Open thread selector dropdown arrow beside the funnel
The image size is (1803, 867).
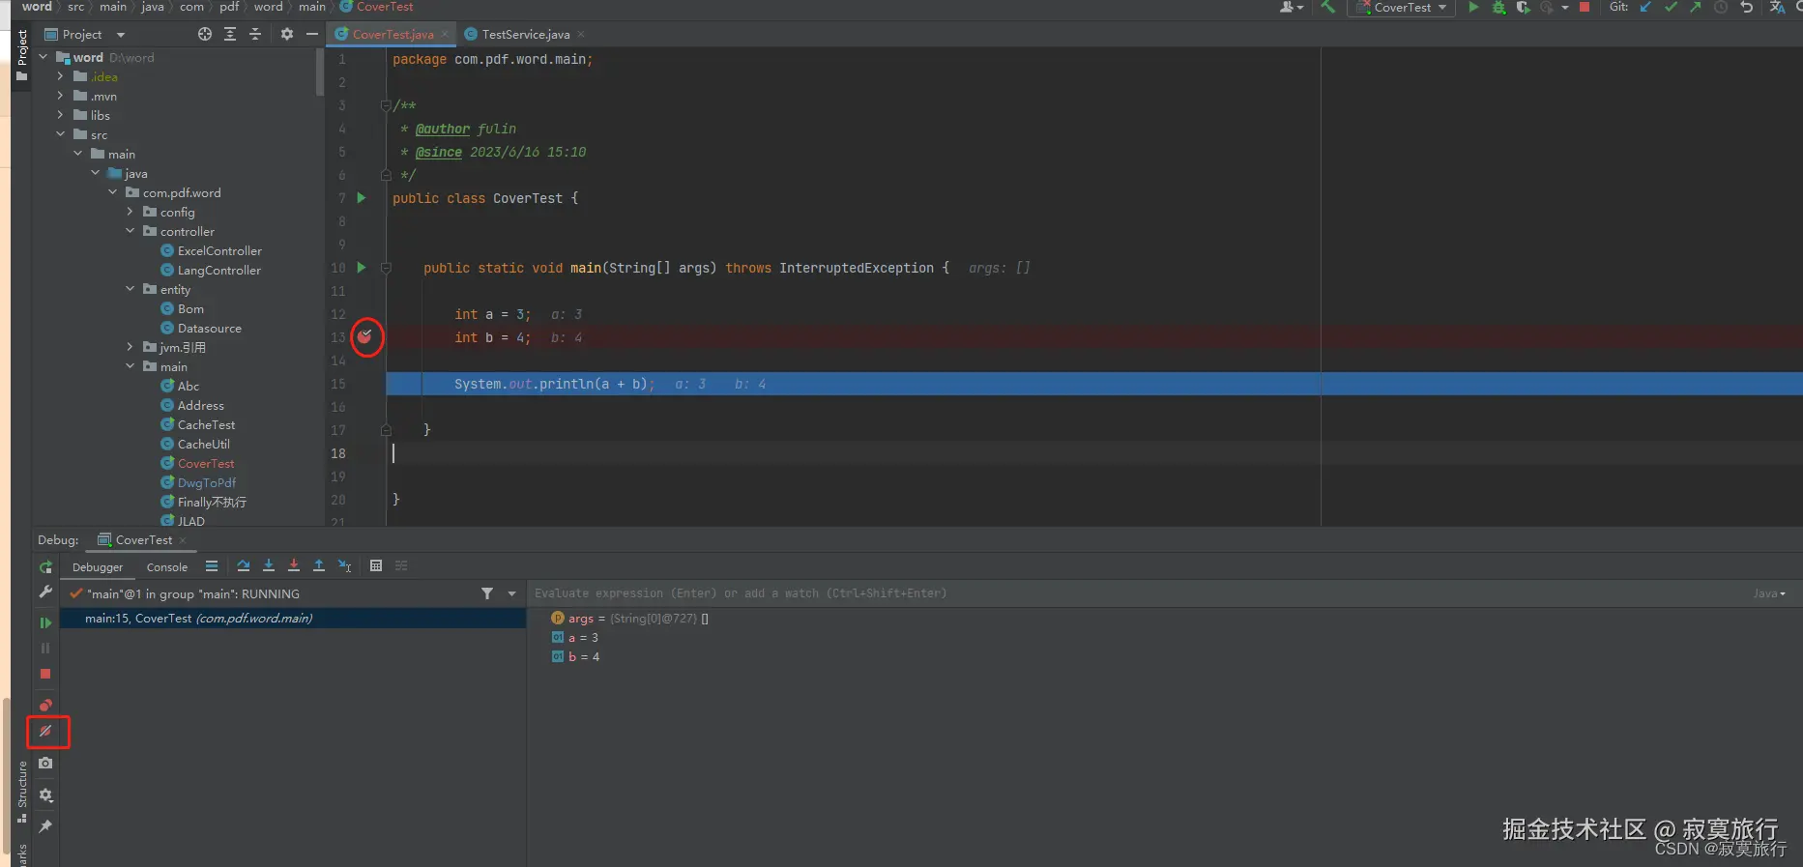click(512, 593)
